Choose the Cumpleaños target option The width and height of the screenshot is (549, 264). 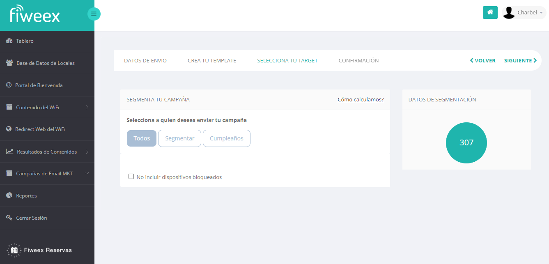tap(226, 138)
